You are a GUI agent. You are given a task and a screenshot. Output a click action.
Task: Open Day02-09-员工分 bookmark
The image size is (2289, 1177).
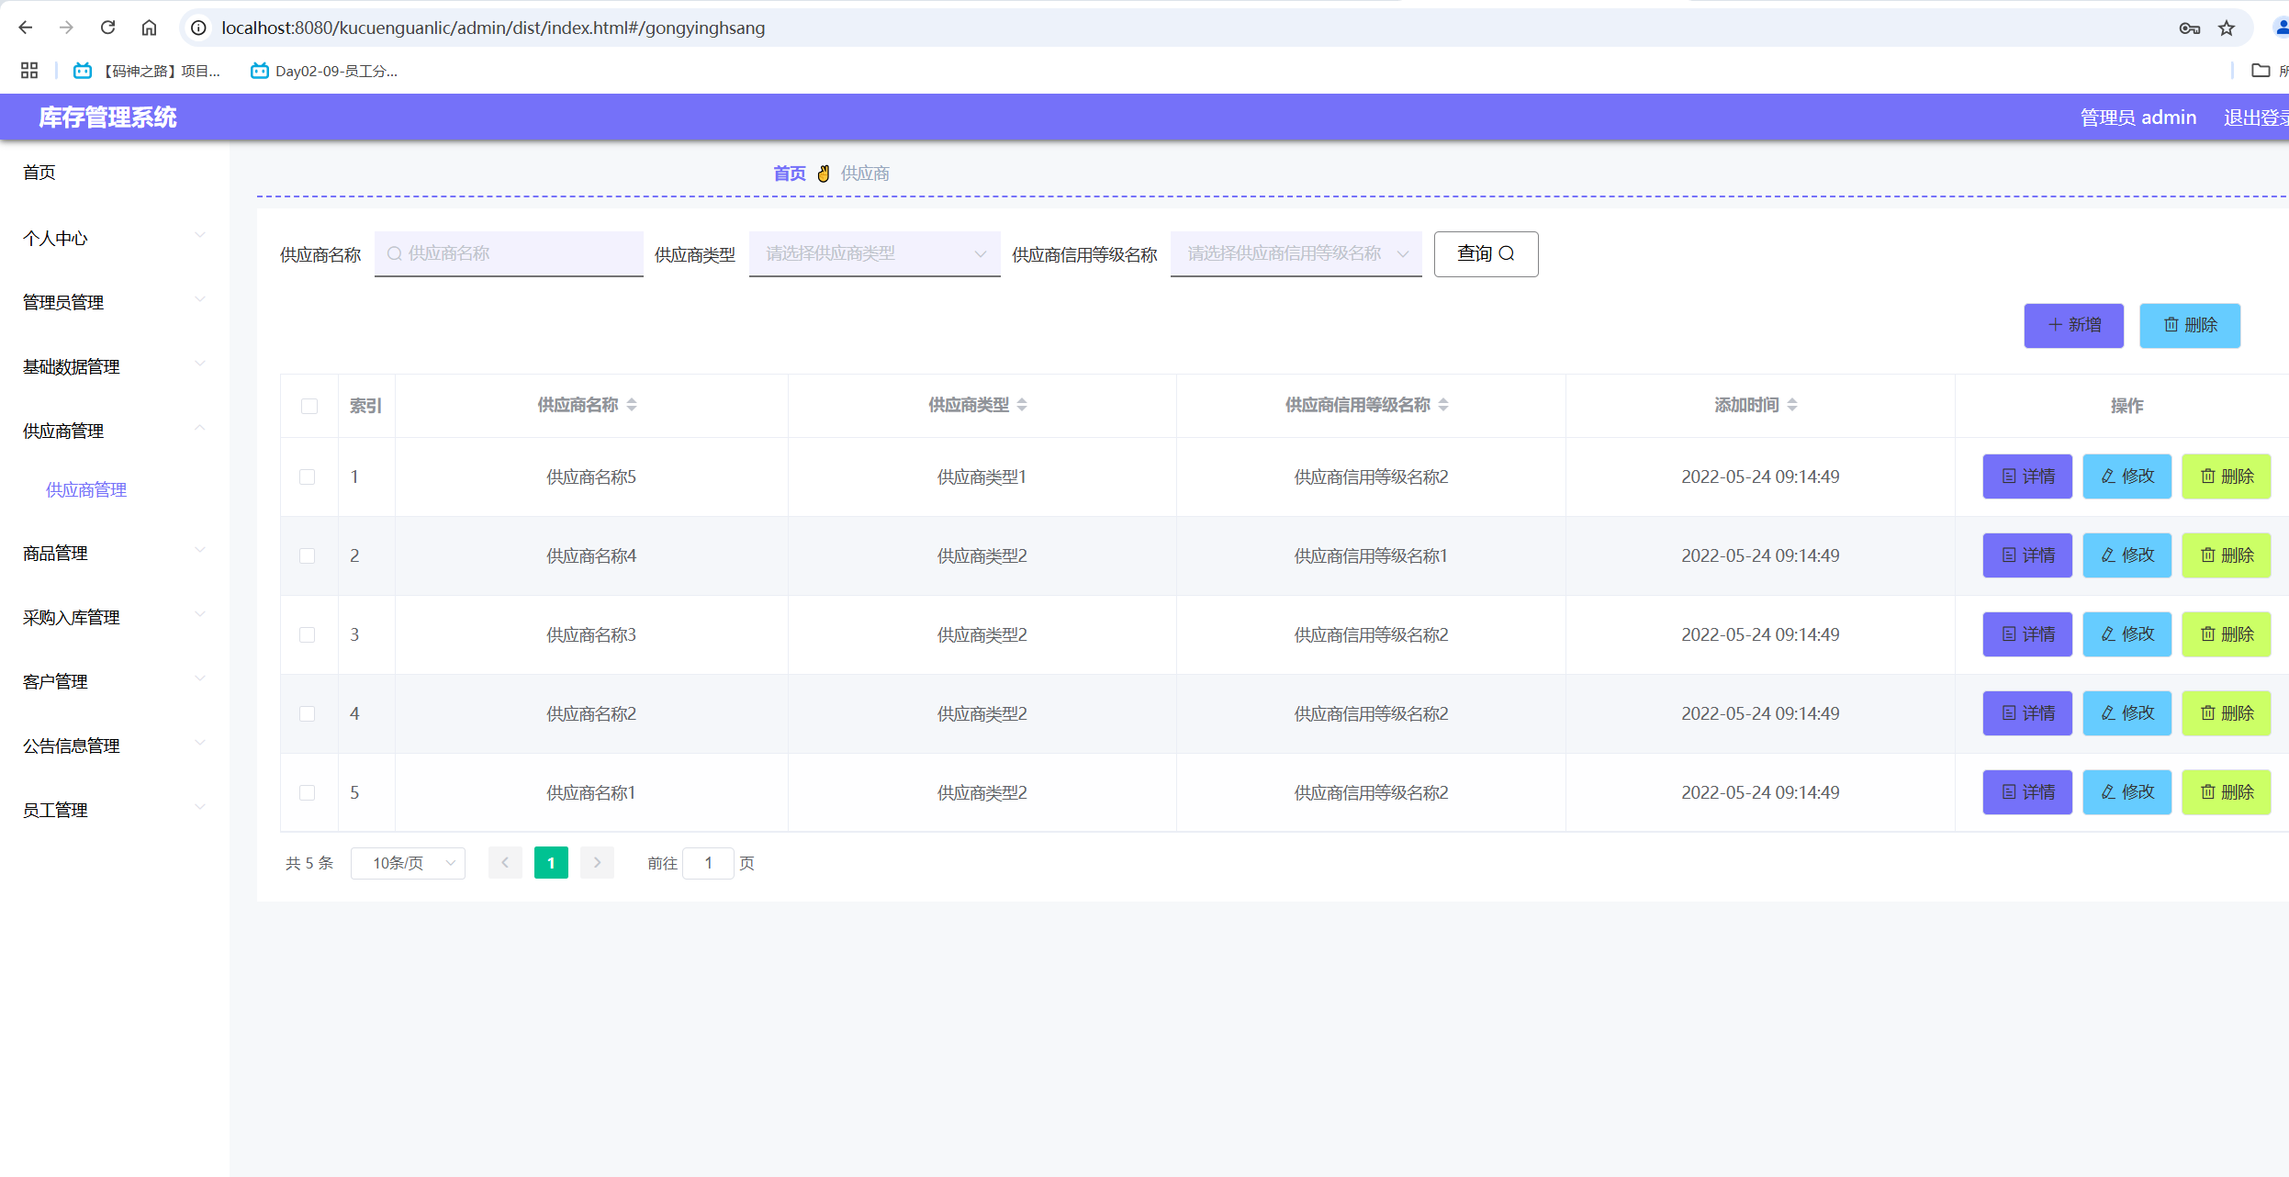point(324,71)
